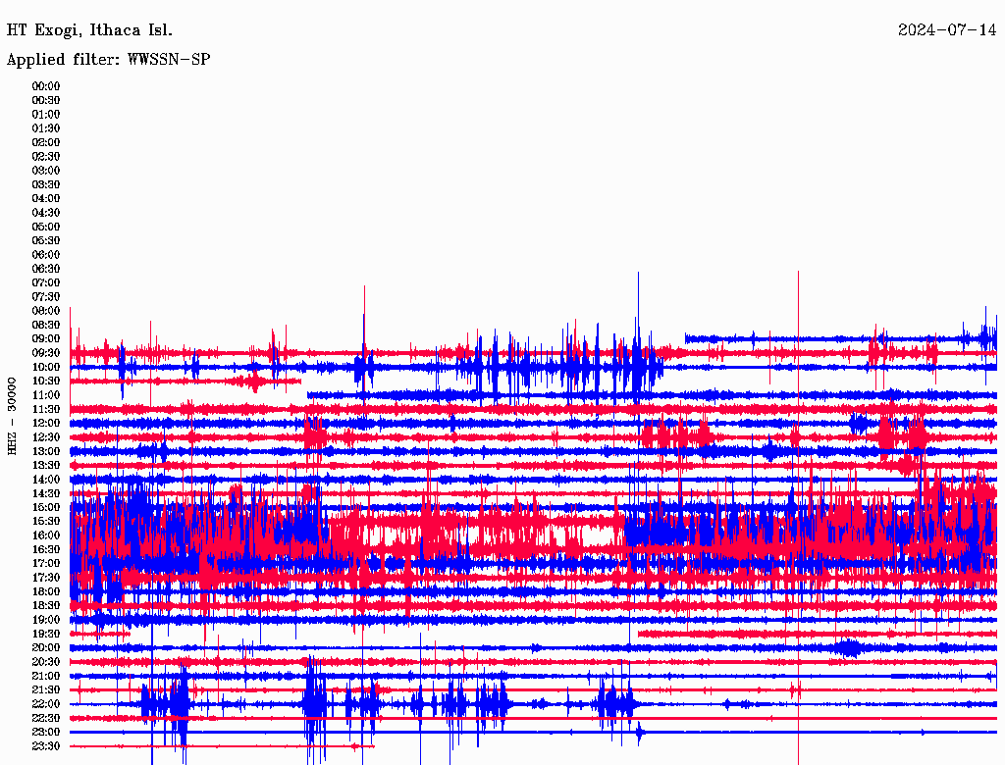The width and height of the screenshot is (1005, 765).
Task: Choose the 11:00 time row label
Action: click(x=46, y=395)
